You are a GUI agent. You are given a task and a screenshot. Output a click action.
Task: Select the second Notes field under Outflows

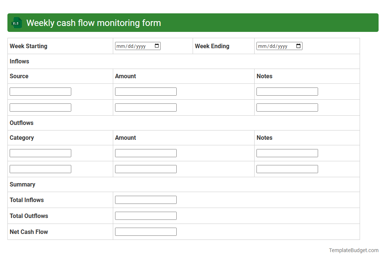(x=287, y=169)
